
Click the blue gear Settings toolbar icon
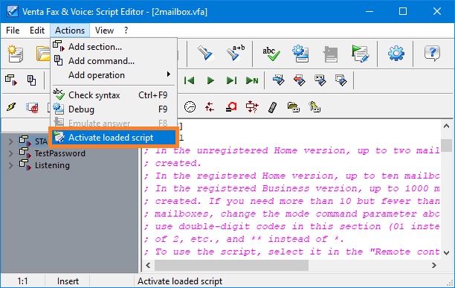pos(396,54)
